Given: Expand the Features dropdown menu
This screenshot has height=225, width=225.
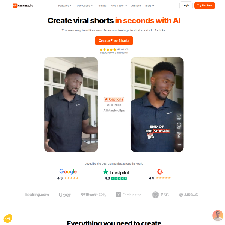Looking at the screenshot, I should (65, 6).
